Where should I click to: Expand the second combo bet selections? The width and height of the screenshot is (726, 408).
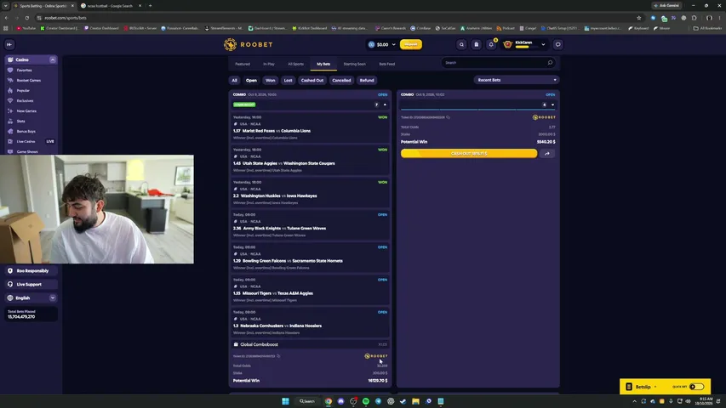click(553, 105)
